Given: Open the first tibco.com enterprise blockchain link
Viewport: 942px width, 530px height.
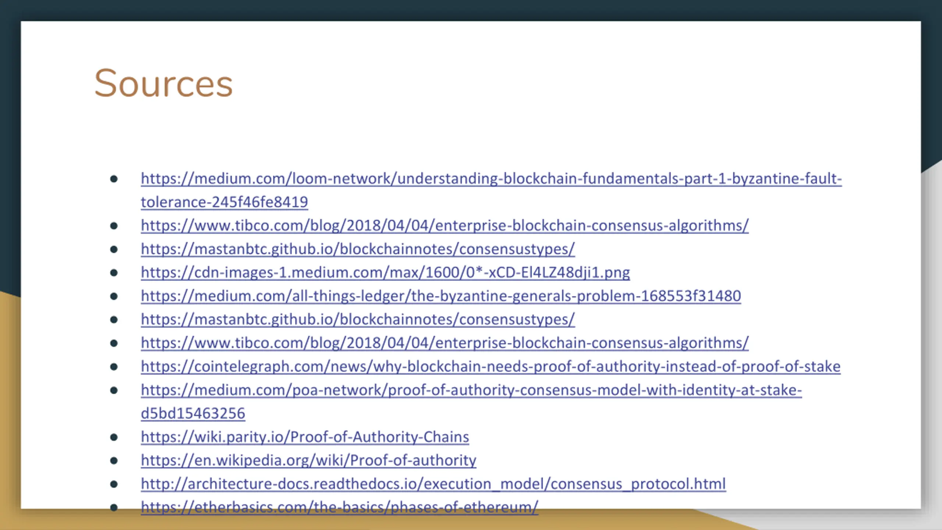Looking at the screenshot, I should (445, 225).
